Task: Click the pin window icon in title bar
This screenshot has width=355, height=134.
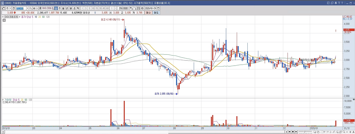Action: (x=336, y=3)
